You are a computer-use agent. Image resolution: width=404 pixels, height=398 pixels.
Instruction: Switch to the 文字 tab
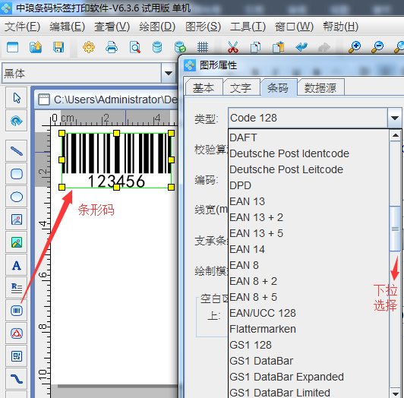click(x=241, y=88)
